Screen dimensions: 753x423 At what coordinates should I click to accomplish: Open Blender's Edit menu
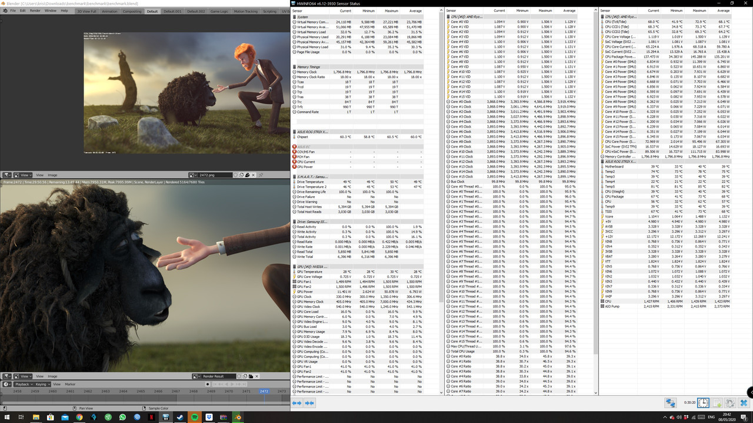23,11
